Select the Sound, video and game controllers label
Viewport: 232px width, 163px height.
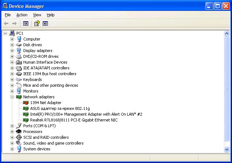click(53, 143)
